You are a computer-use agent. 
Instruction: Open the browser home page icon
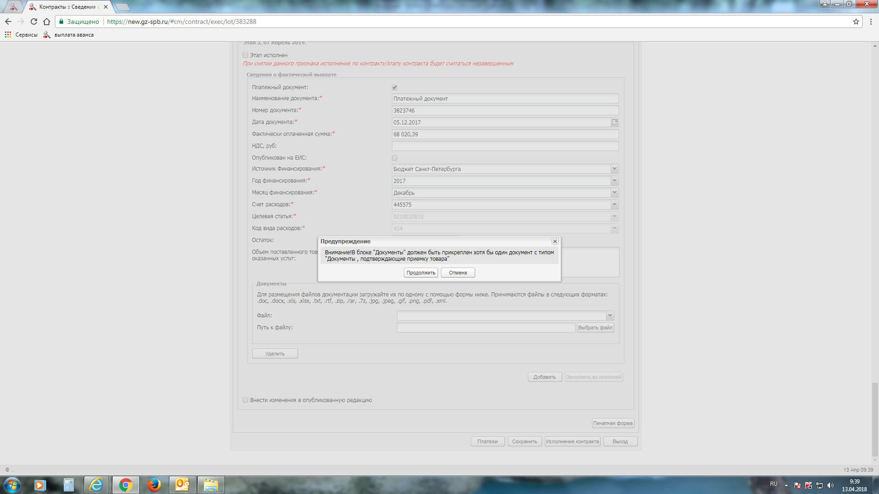click(46, 21)
